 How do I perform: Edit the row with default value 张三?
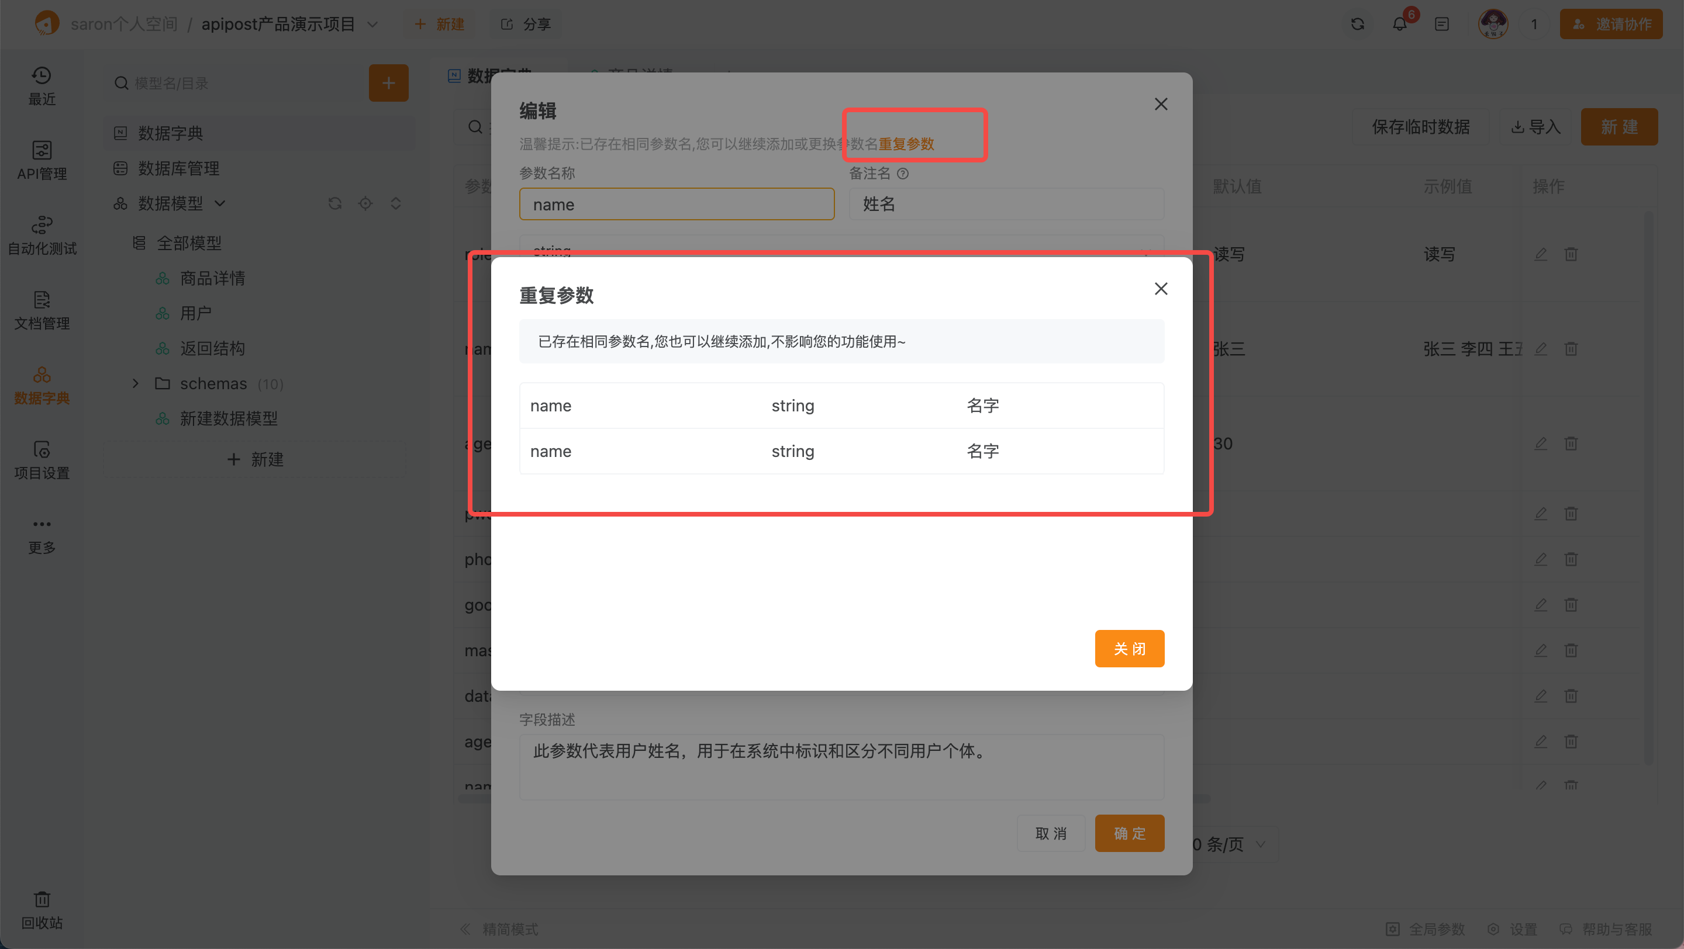click(x=1541, y=349)
